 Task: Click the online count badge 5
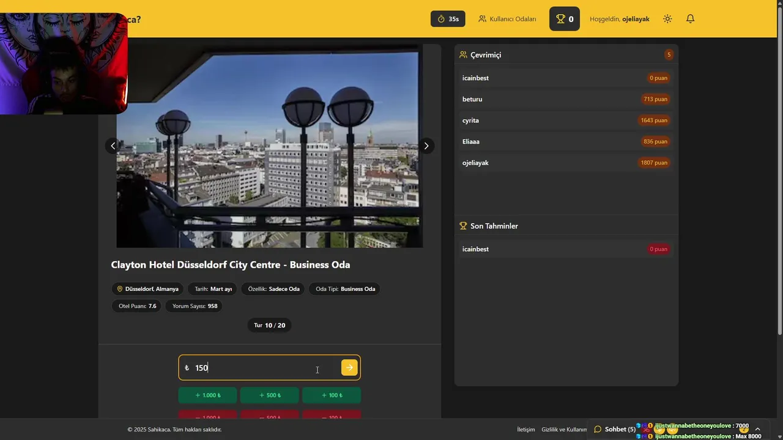(669, 55)
